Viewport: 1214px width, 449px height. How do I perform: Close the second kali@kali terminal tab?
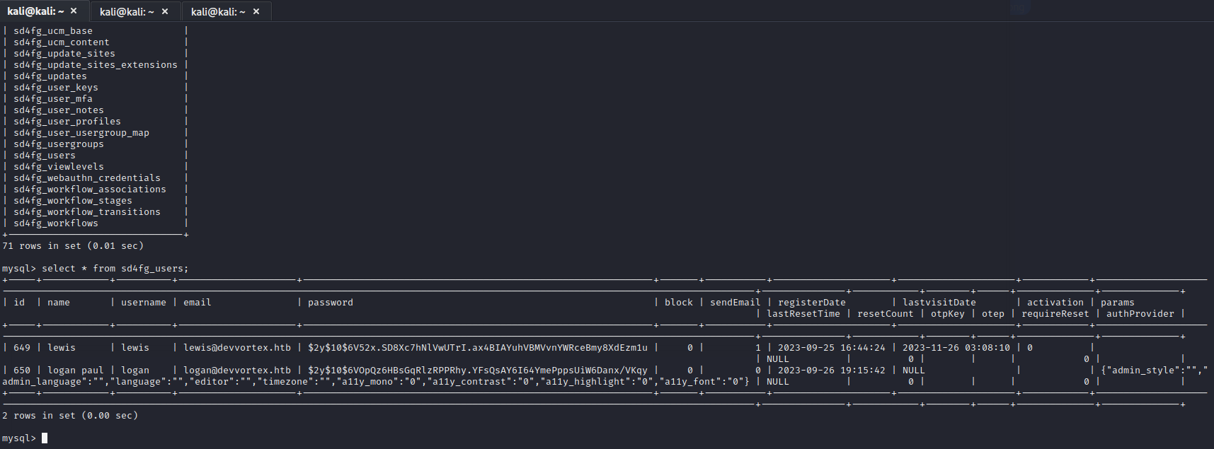tap(165, 11)
